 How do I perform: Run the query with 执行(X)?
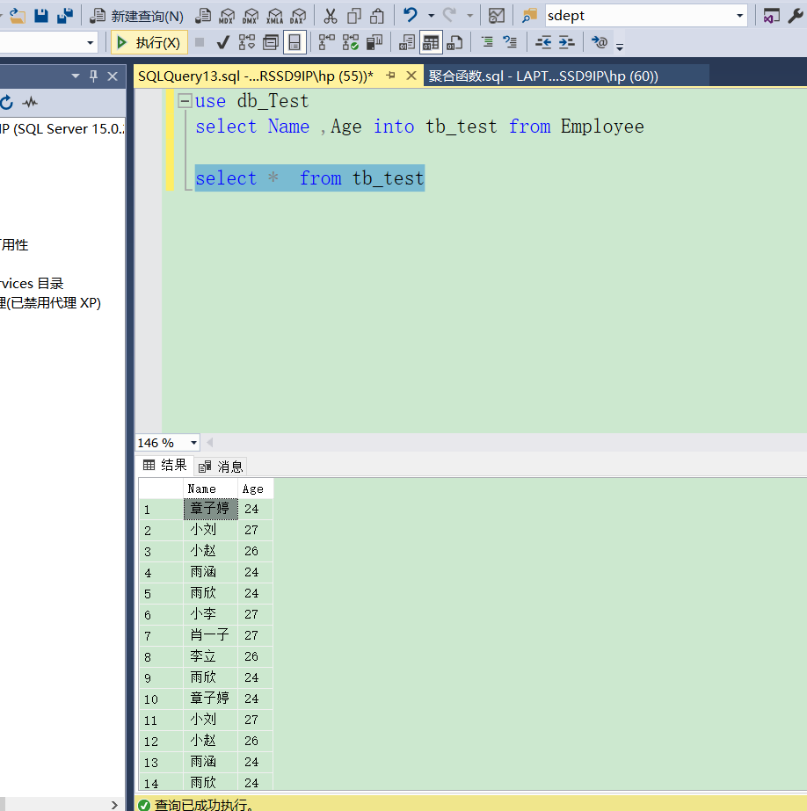point(149,42)
